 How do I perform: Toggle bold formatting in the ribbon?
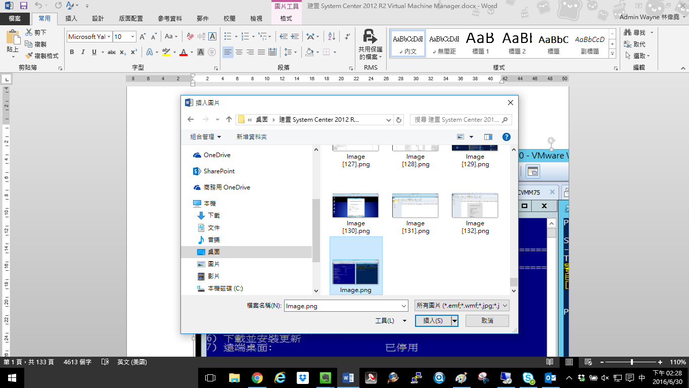(72, 52)
